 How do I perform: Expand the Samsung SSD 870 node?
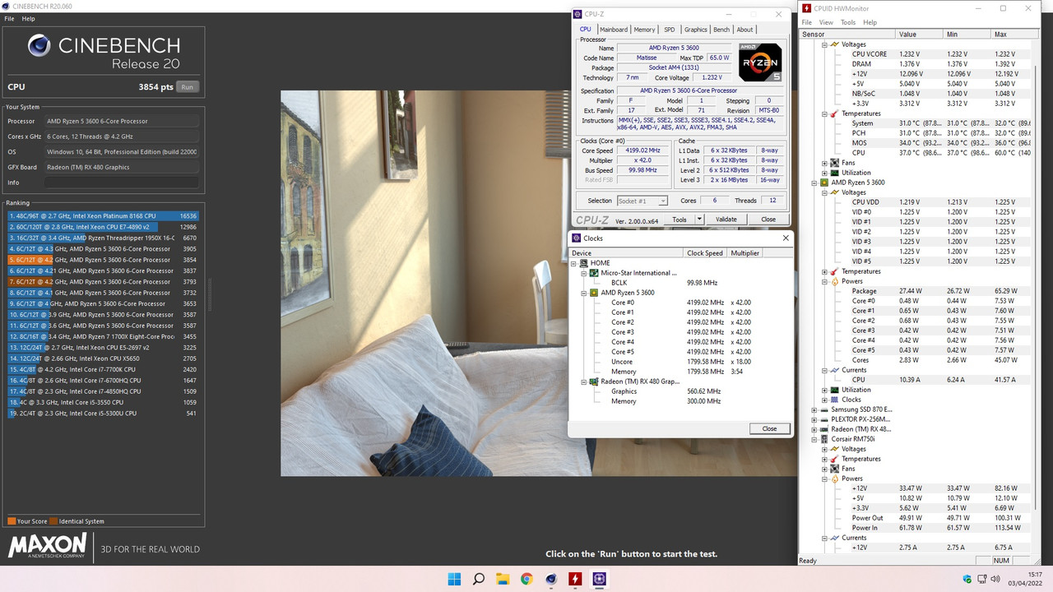(814, 409)
